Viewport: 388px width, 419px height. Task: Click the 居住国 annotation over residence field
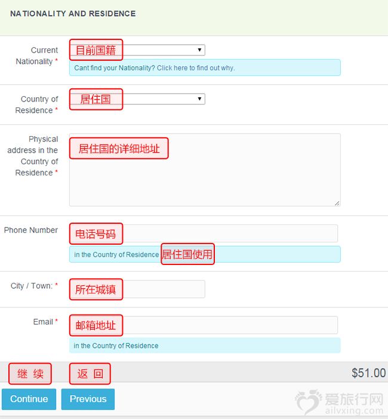pos(96,99)
